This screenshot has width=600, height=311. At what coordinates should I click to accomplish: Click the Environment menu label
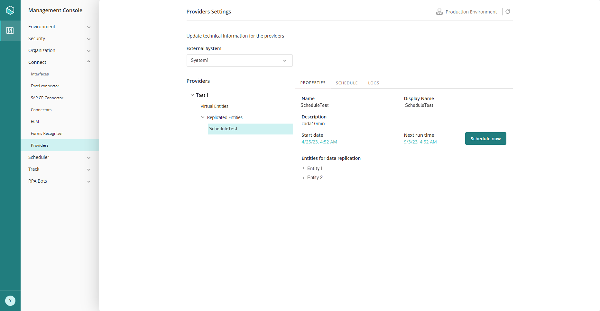pyautogui.click(x=42, y=27)
